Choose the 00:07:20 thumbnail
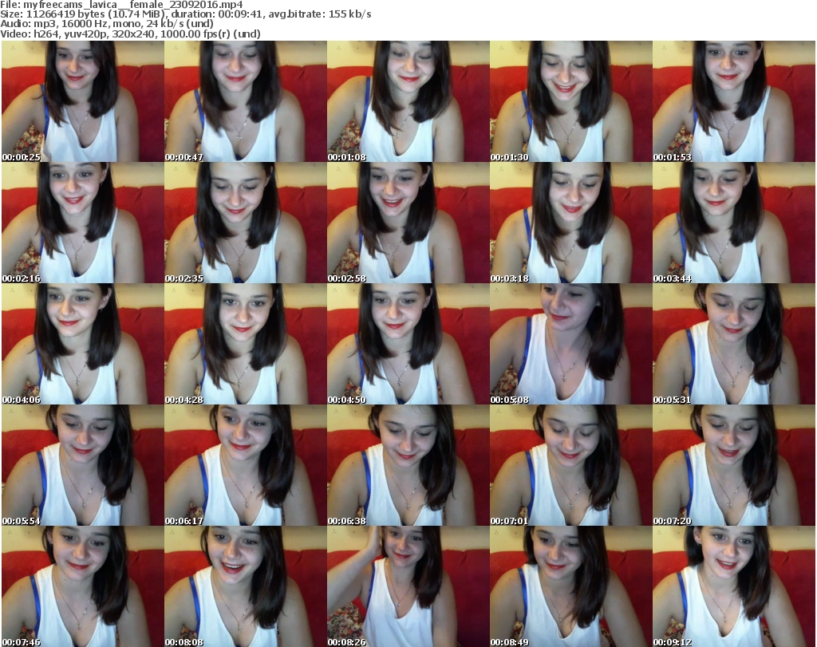817x647 pixels. [x=733, y=465]
